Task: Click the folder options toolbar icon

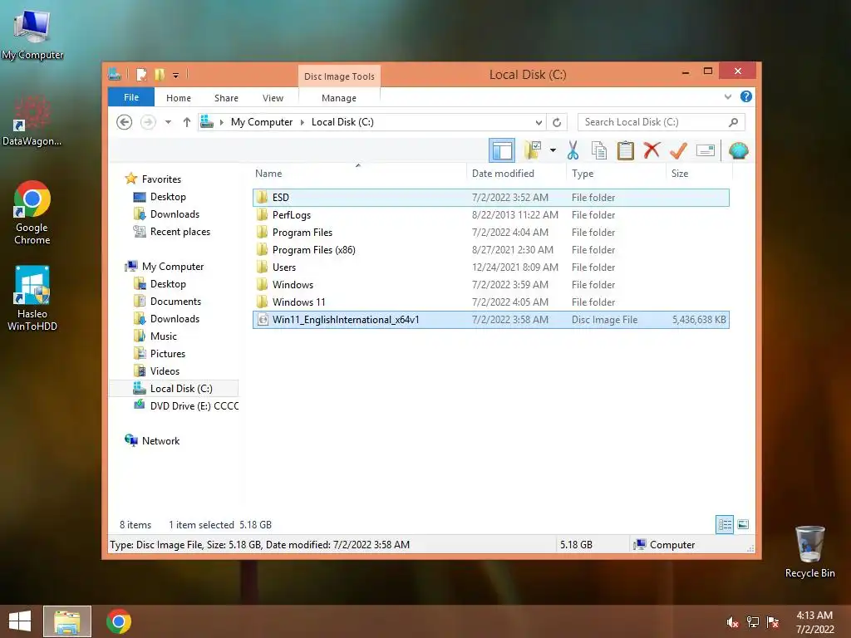Action: point(533,150)
